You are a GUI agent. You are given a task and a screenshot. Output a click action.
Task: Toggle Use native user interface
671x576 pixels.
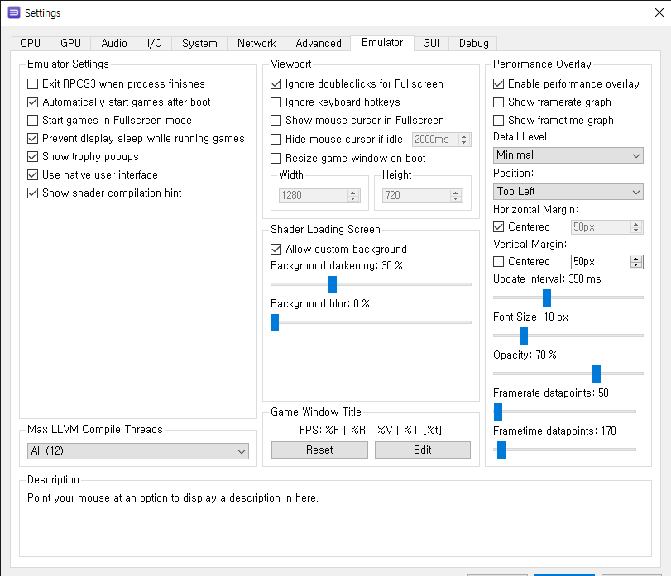93,174
